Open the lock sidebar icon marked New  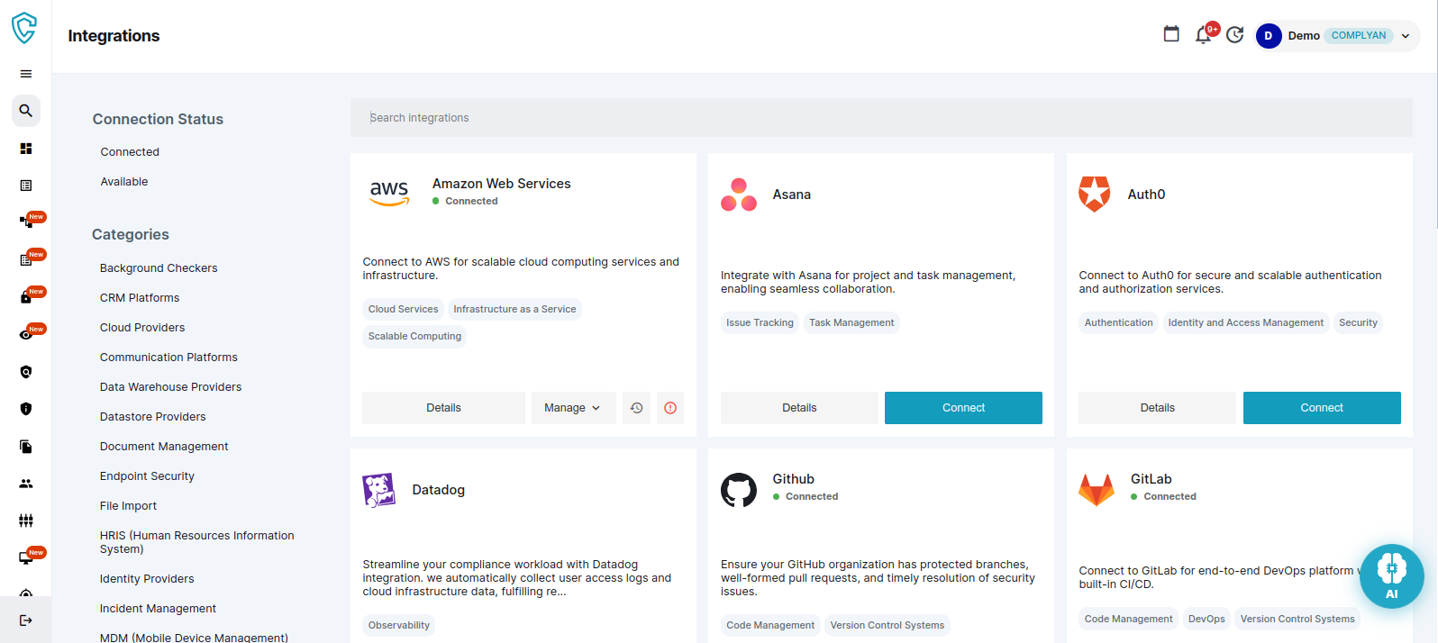coord(26,297)
